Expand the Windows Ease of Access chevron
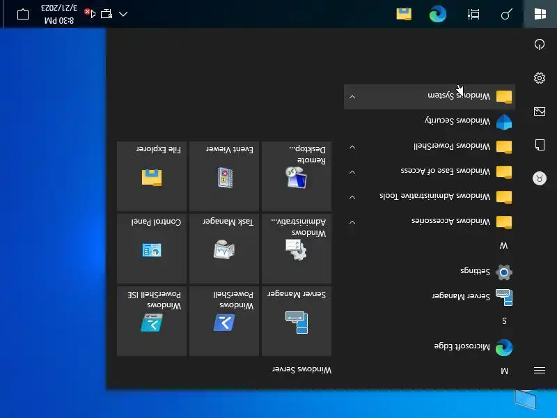The image size is (557, 418). tap(352, 172)
